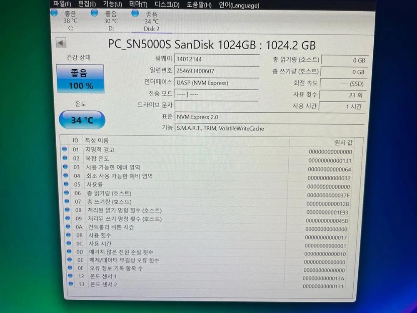Click status dot for 08 처리된 읽기 명령 횟수
The width and height of the screenshot is (417, 313).
tap(67, 210)
